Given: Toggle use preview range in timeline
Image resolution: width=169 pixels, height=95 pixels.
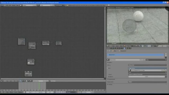Looking at the screenshot, I should click(24, 92).
